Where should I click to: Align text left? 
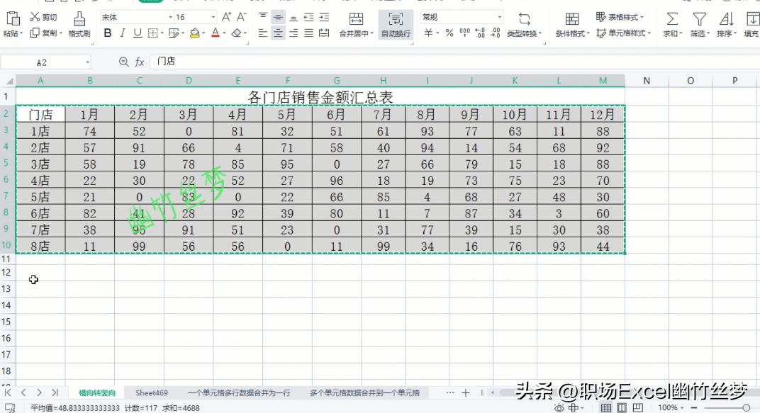pos(263,33)
